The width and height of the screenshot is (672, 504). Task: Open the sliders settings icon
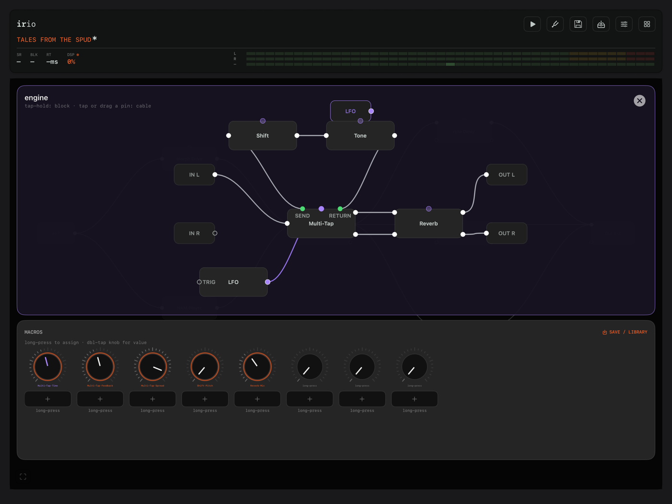624,24
